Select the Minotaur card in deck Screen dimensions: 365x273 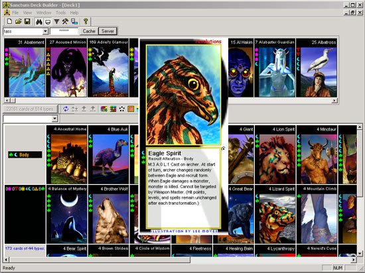pyautogui.click(x=317, y=155)
